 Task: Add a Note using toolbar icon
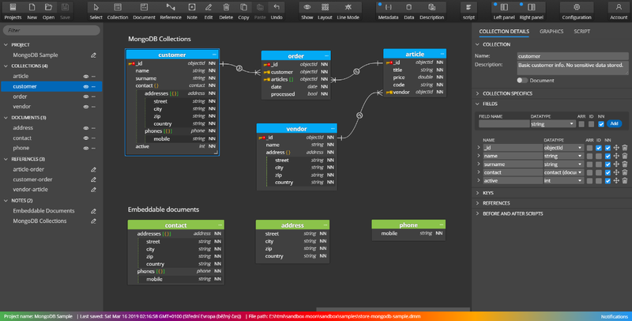(191, 9)
